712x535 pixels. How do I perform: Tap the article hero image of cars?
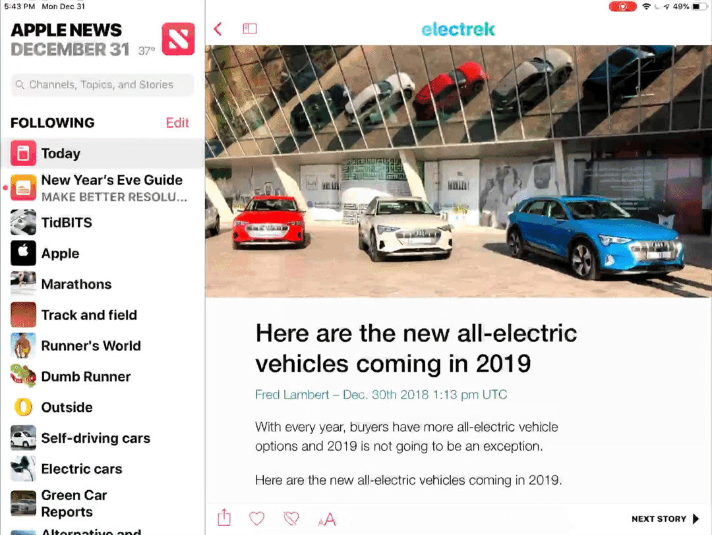click(x=458, y=171)
